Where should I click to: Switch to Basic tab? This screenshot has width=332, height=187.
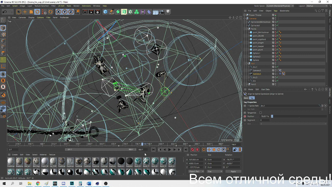click(246, 98)
